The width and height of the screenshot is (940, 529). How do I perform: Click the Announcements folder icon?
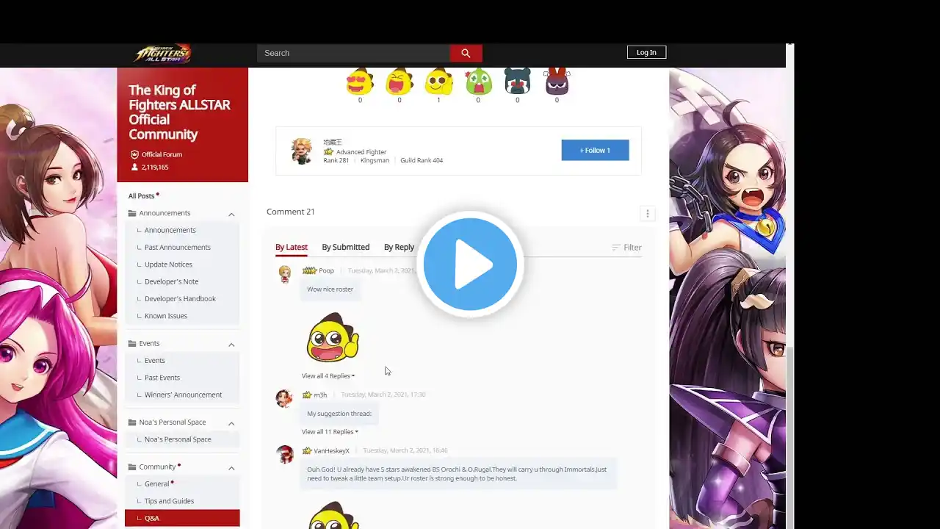click(x=132, y=213)
